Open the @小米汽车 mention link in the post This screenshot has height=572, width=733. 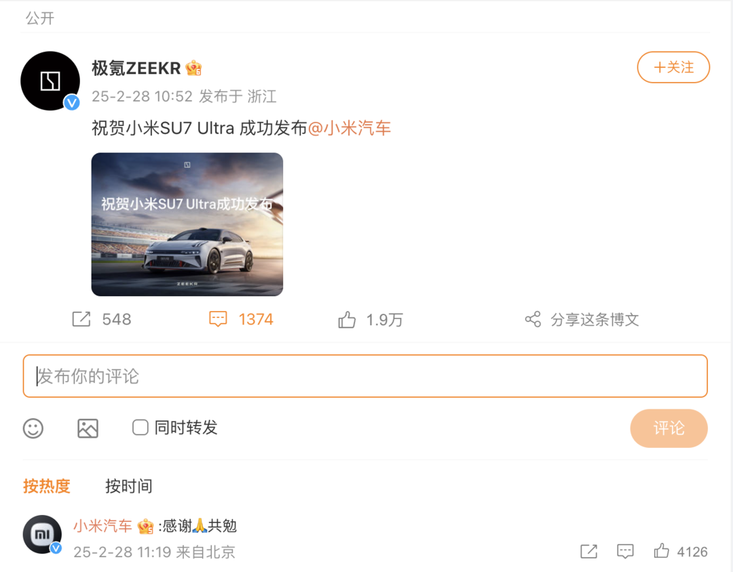350,128
